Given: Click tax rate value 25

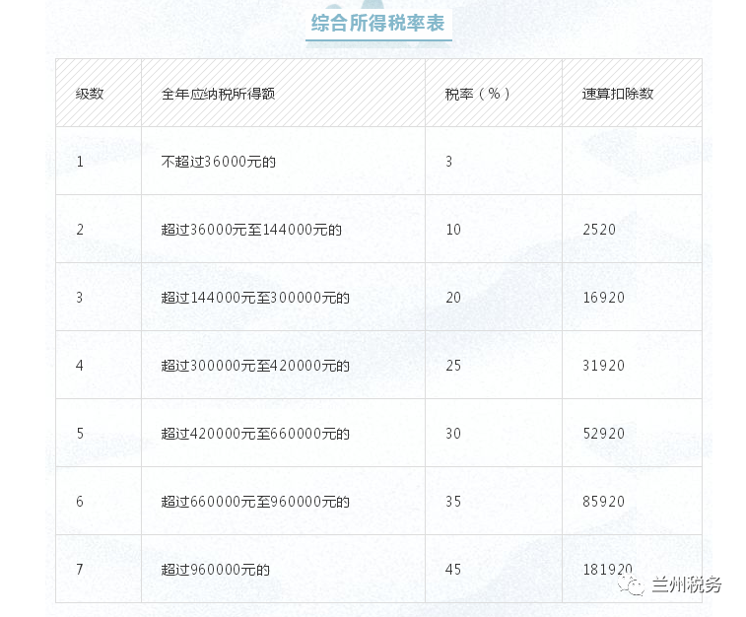Looking at the screenshot, I should 453,366.
